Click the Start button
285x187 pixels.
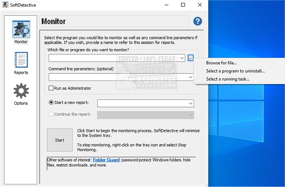pyautogui.click(x=60, y=140)
